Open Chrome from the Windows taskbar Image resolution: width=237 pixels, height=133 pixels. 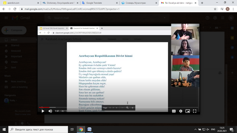tap(81, 129)
